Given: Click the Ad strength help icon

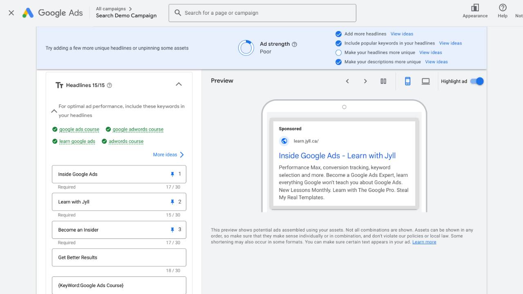Looking at the screenshot, I should 295,44.
